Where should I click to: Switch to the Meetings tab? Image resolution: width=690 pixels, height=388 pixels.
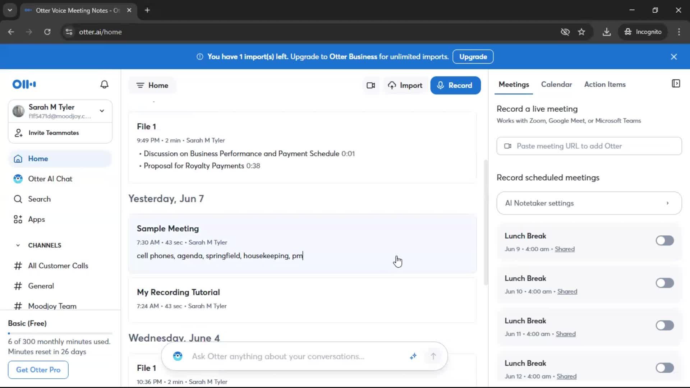pyautogui.click(x=514, y=84)
